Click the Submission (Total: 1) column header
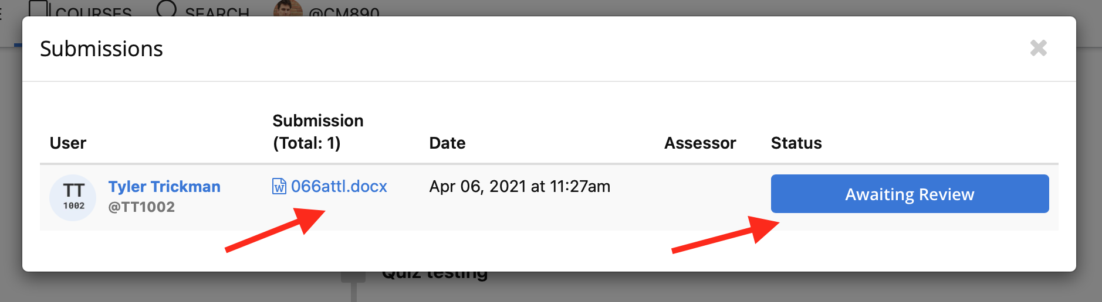 pyautogui.click(x=318, y=132)
